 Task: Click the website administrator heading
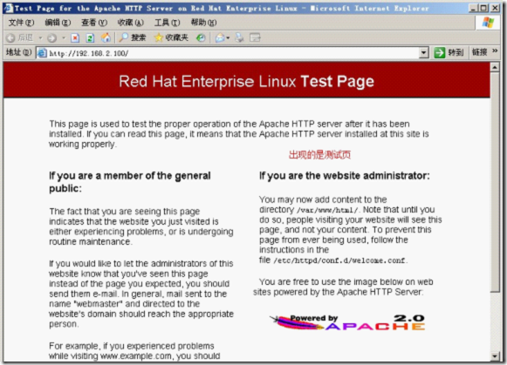pos(345,176)
